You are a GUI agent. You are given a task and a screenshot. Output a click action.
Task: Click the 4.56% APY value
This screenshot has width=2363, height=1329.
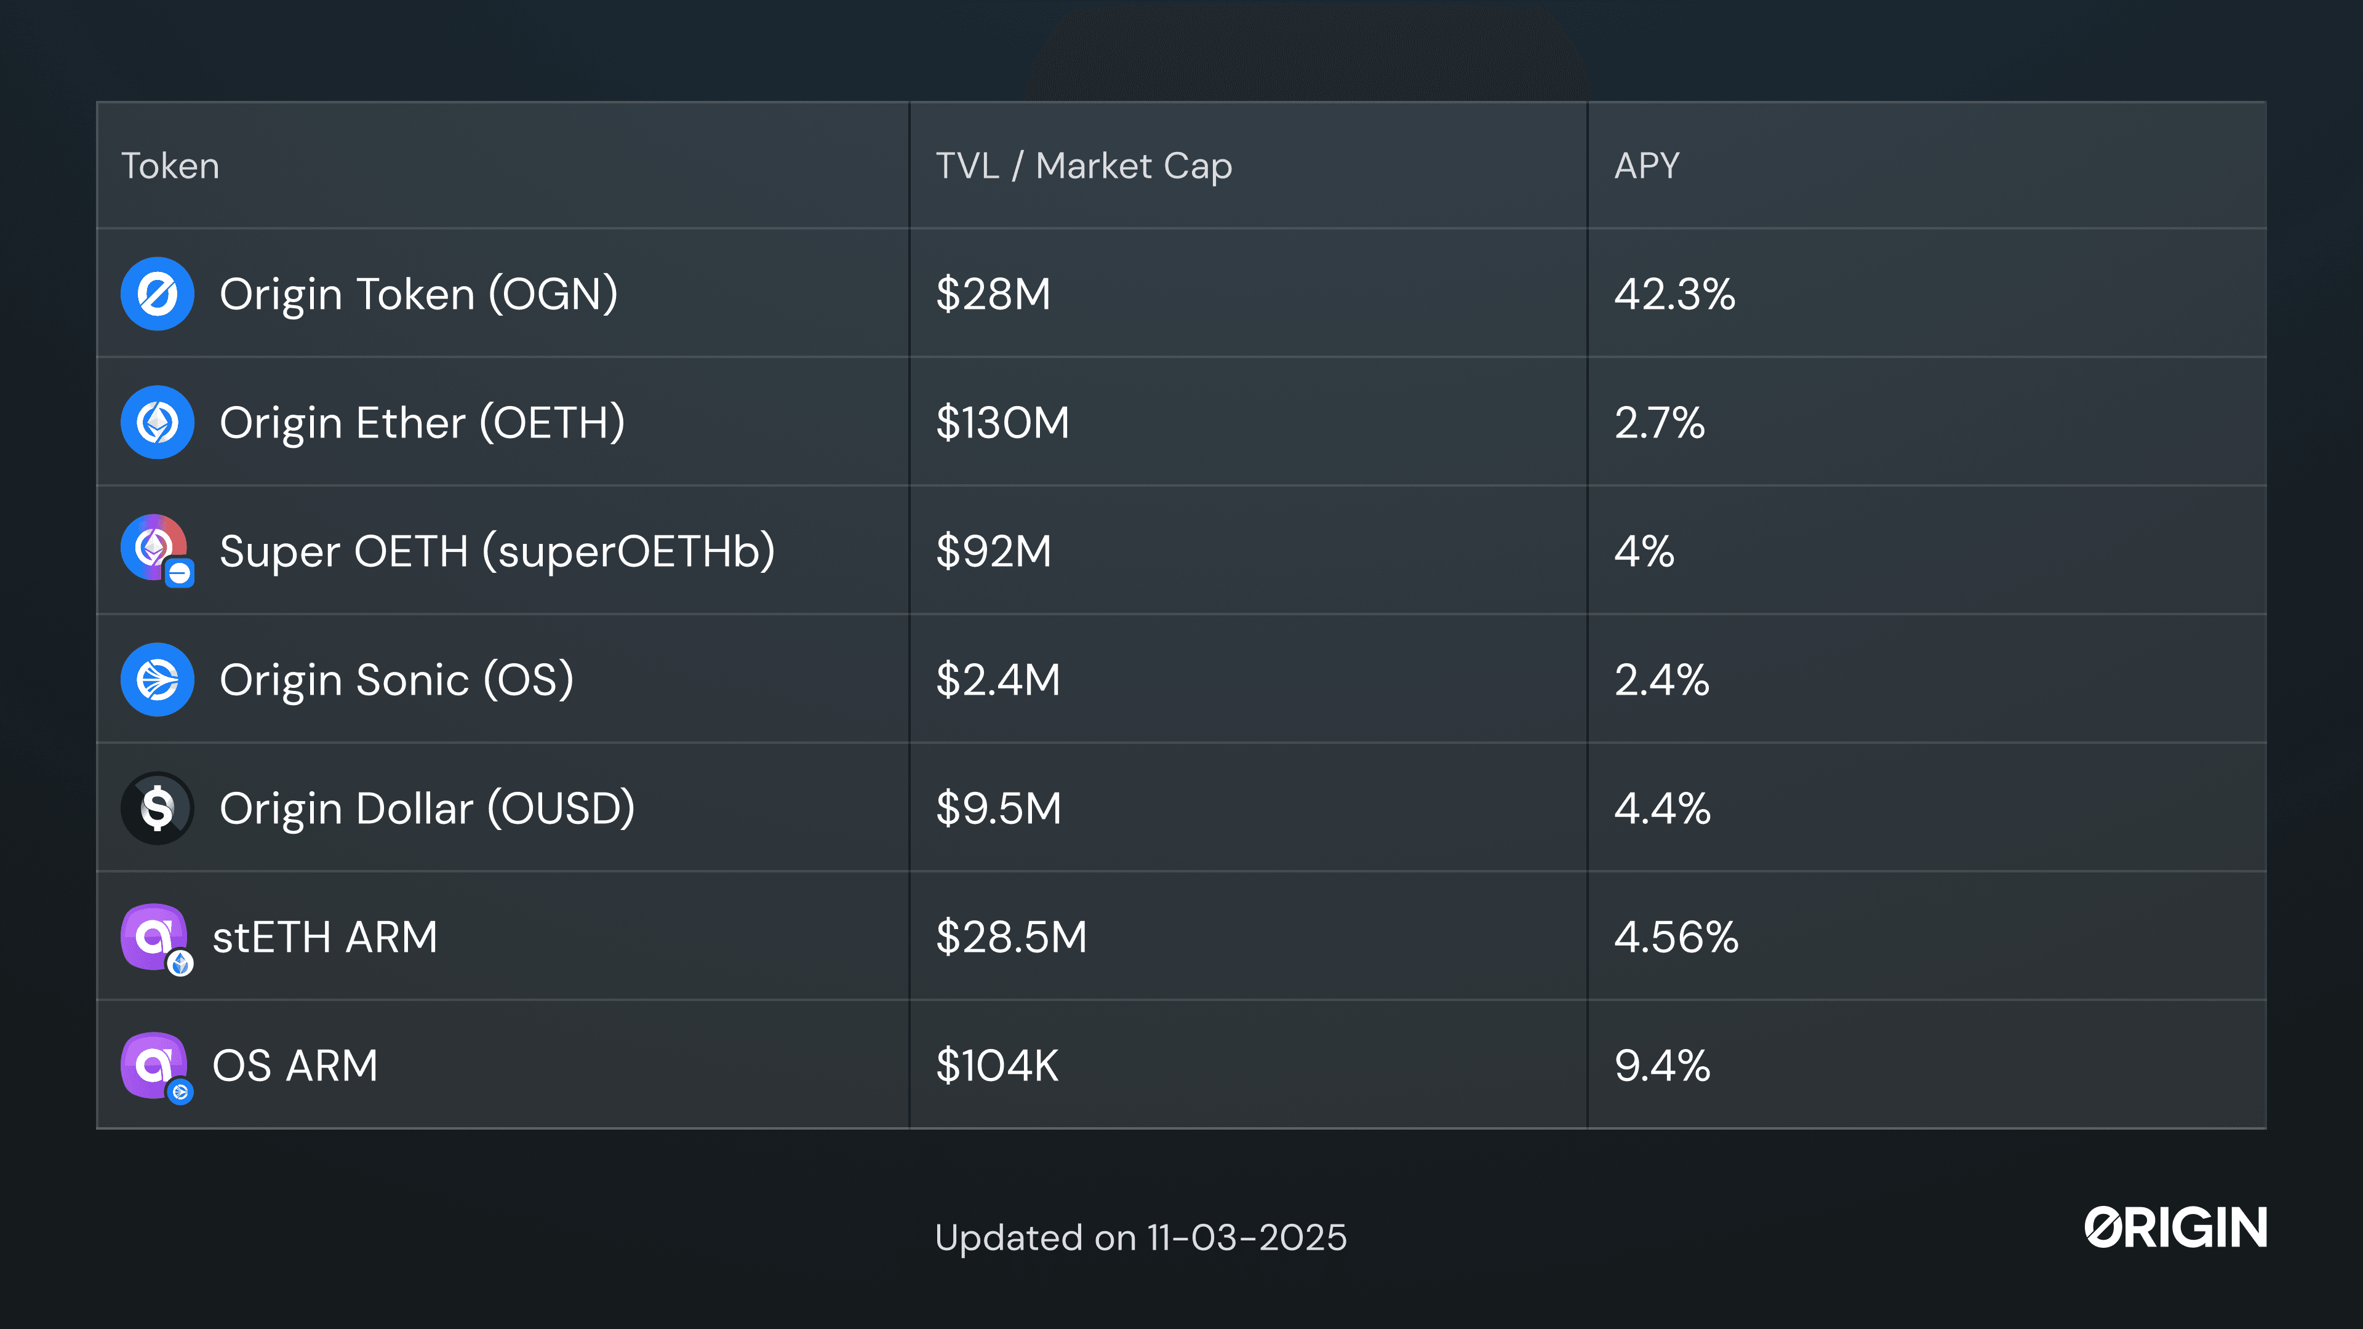point(1676,937)
